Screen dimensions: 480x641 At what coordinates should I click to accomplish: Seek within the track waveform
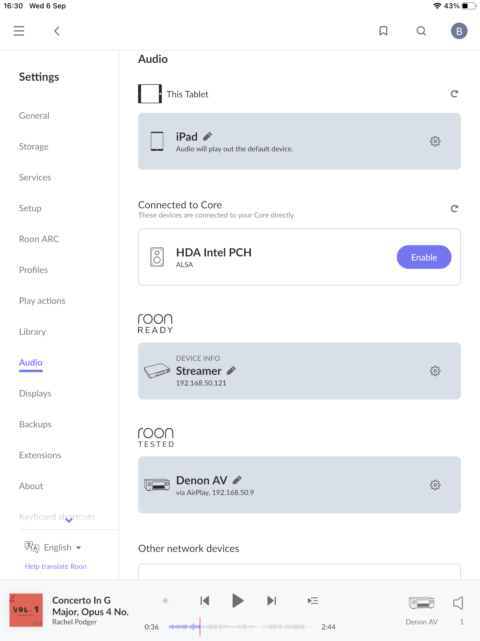(x=240, y=627)
